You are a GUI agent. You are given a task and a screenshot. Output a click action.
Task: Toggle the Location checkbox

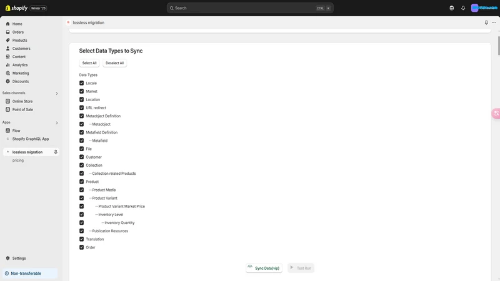point(82,100)
